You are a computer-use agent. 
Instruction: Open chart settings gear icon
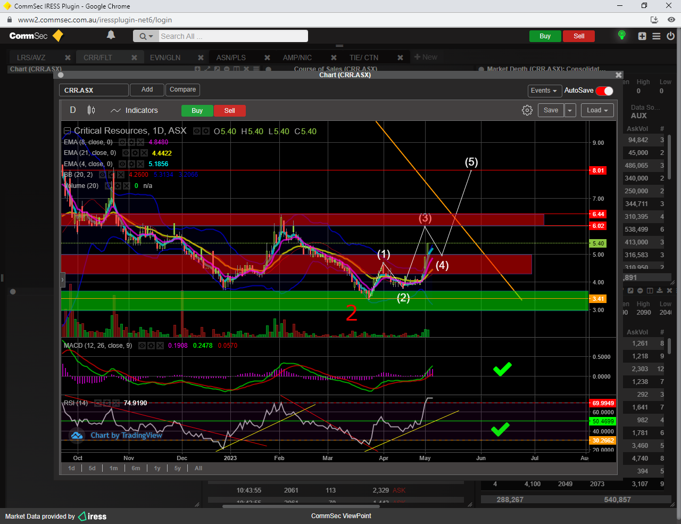click(527, 110)
